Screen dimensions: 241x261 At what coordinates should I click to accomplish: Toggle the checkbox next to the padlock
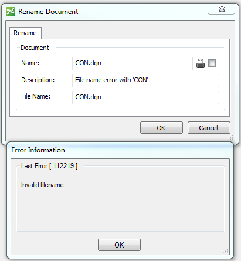212,63
